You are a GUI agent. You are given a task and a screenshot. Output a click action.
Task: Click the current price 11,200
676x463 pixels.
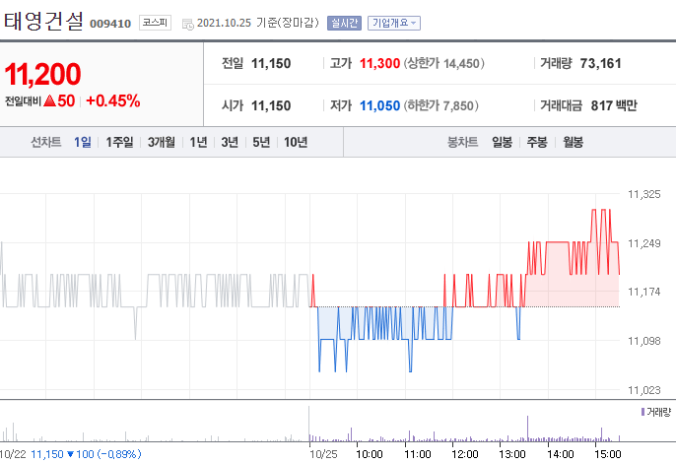(x=42, y=74)
